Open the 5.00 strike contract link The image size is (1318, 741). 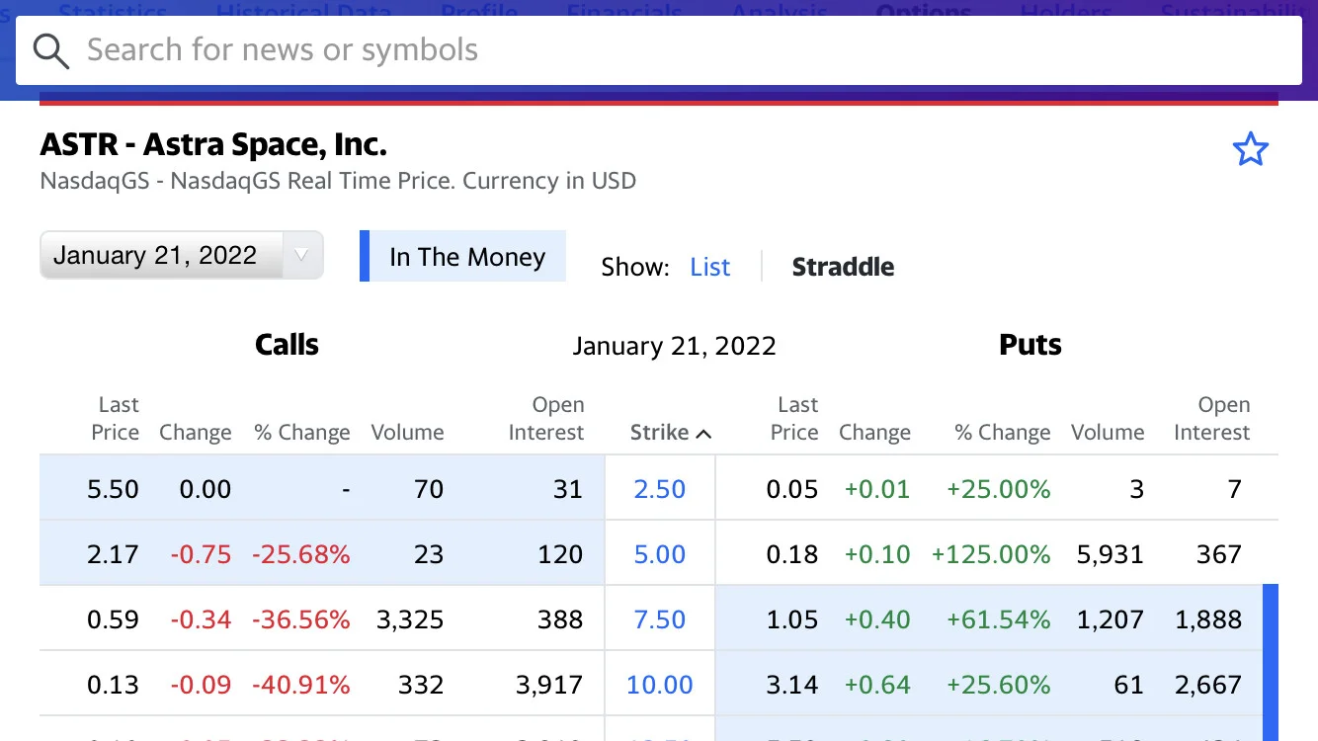(660, 554)
